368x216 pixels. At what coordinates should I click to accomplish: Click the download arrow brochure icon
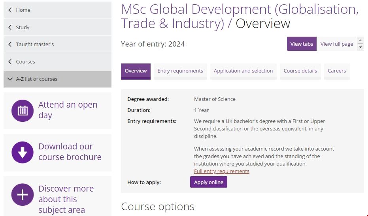(23, 152)
